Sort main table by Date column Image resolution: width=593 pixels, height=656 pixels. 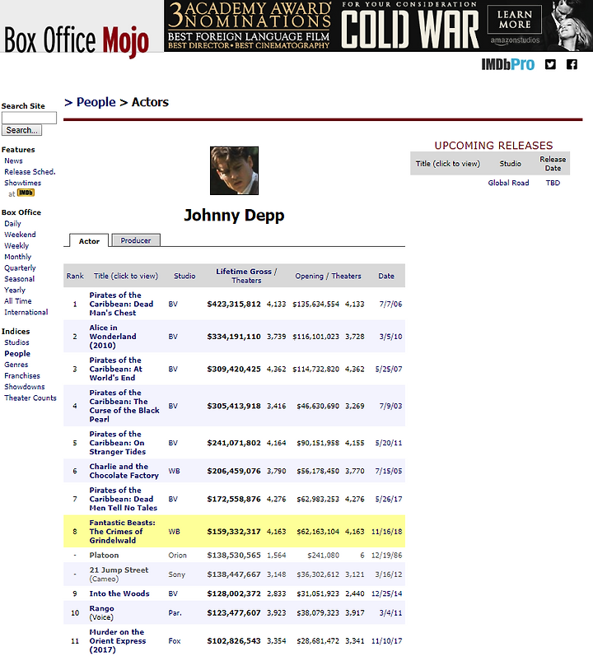(x=386, y=276)
